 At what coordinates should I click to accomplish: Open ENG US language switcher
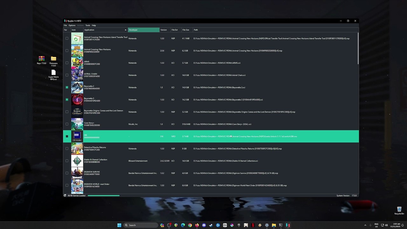(376, 225)
